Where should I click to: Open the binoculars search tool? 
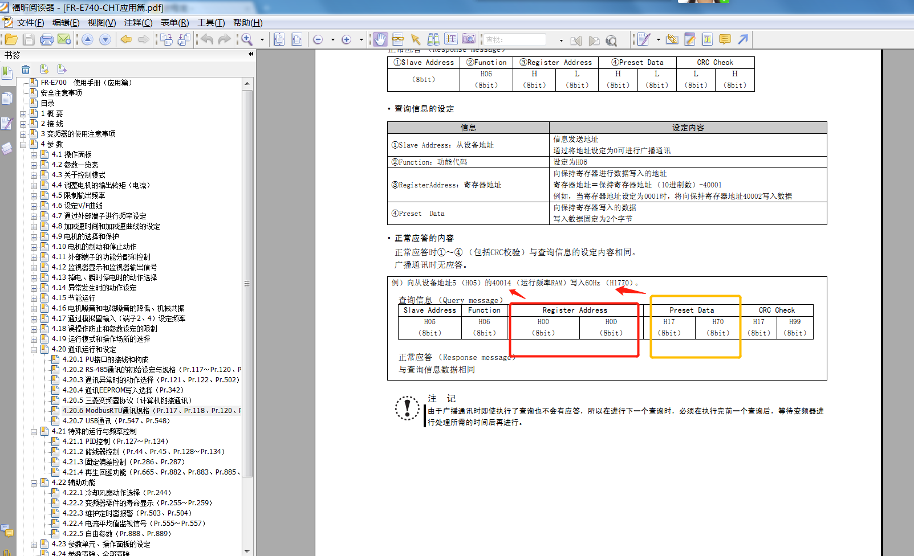pos(433,39)
